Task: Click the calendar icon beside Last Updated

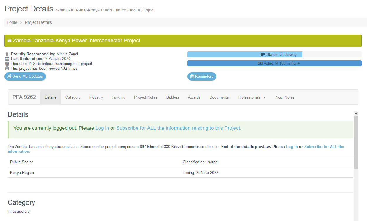Action: click(7, 59)
